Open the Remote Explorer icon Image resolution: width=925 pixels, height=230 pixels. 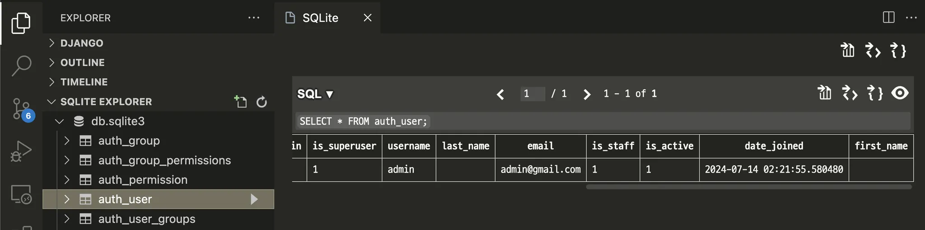[21, 195]
